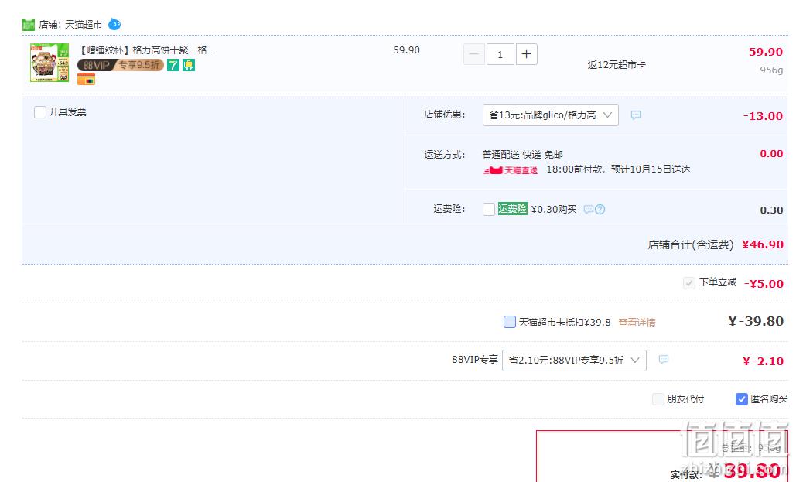
Task: Open the Glico biscuit product thumbnail
Action: pos(50,63)
